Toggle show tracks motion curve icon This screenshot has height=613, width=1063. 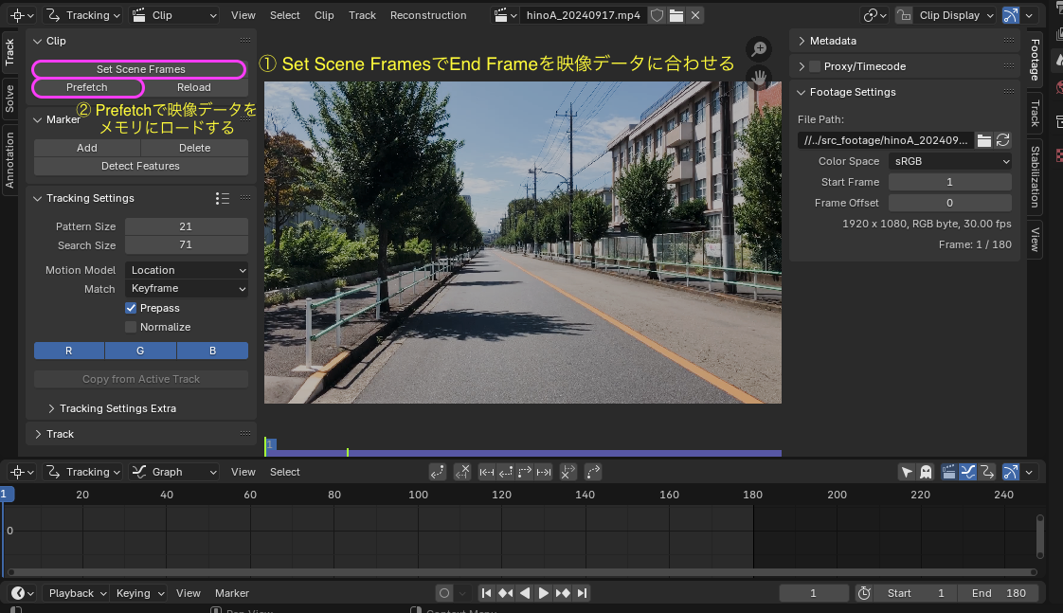pyautogui.click(x=968, y=472)
